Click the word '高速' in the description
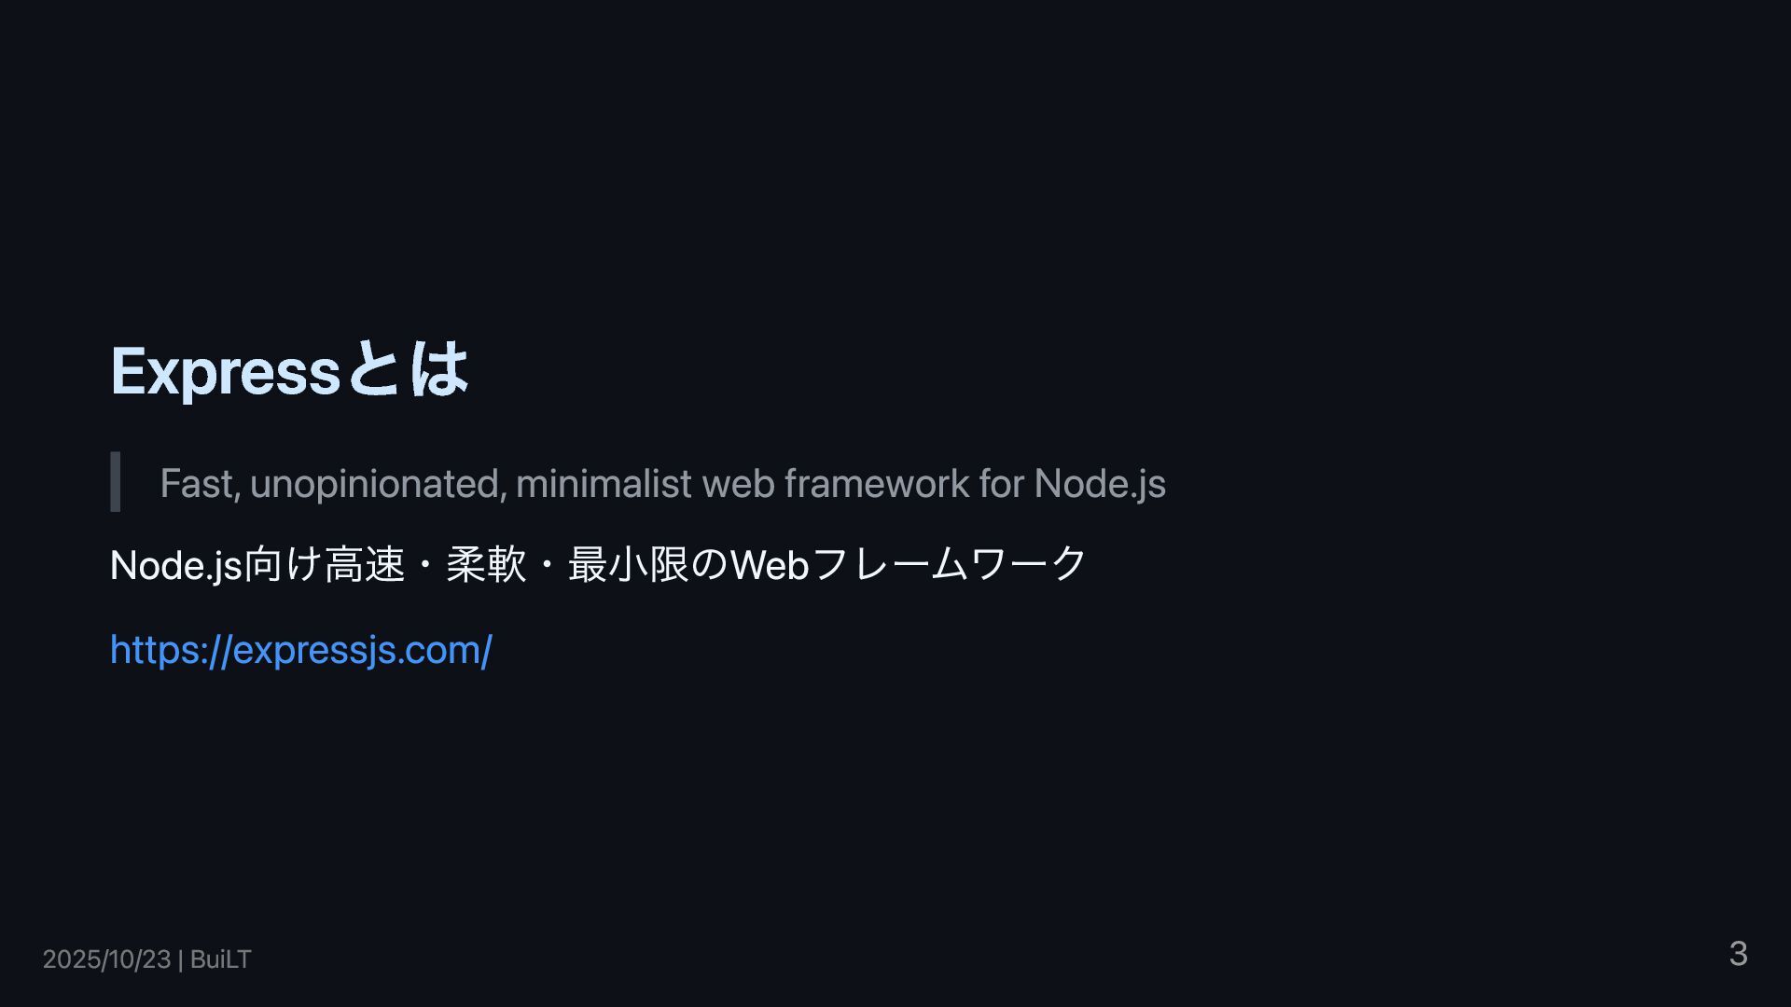 [365, 565]
